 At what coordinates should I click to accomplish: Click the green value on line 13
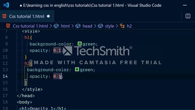(x=86, y=70)
